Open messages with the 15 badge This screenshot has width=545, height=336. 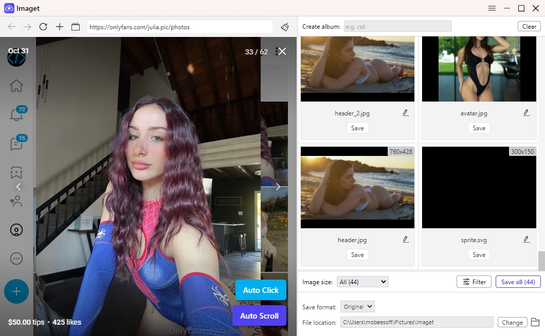(x=16, y=144)
